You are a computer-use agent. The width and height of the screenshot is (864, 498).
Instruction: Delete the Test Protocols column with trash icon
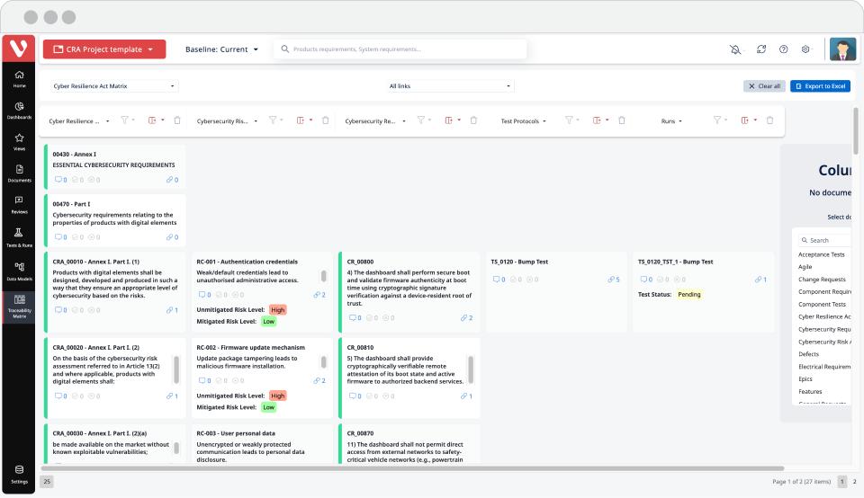622,120
